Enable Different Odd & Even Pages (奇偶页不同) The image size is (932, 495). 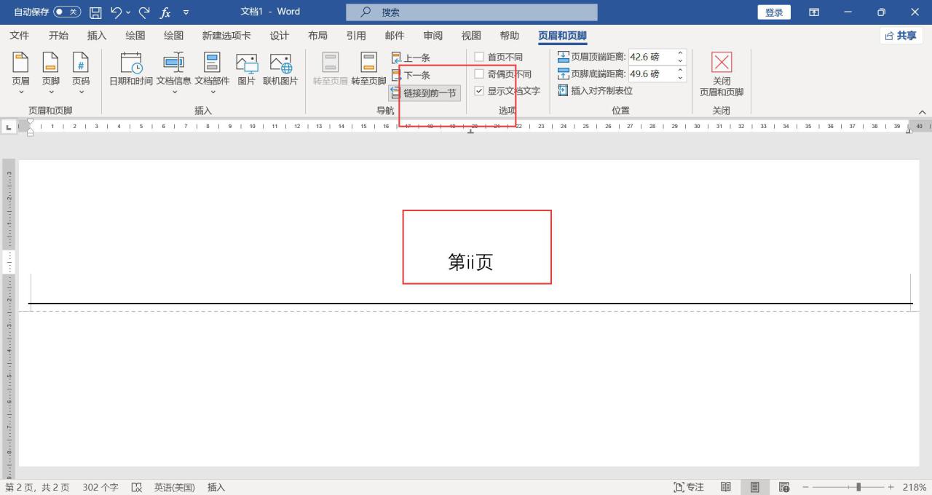coord(479,74)
